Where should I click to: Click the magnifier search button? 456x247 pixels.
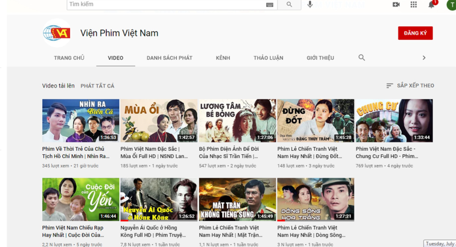pyautogui.click(x=289, y=5)
